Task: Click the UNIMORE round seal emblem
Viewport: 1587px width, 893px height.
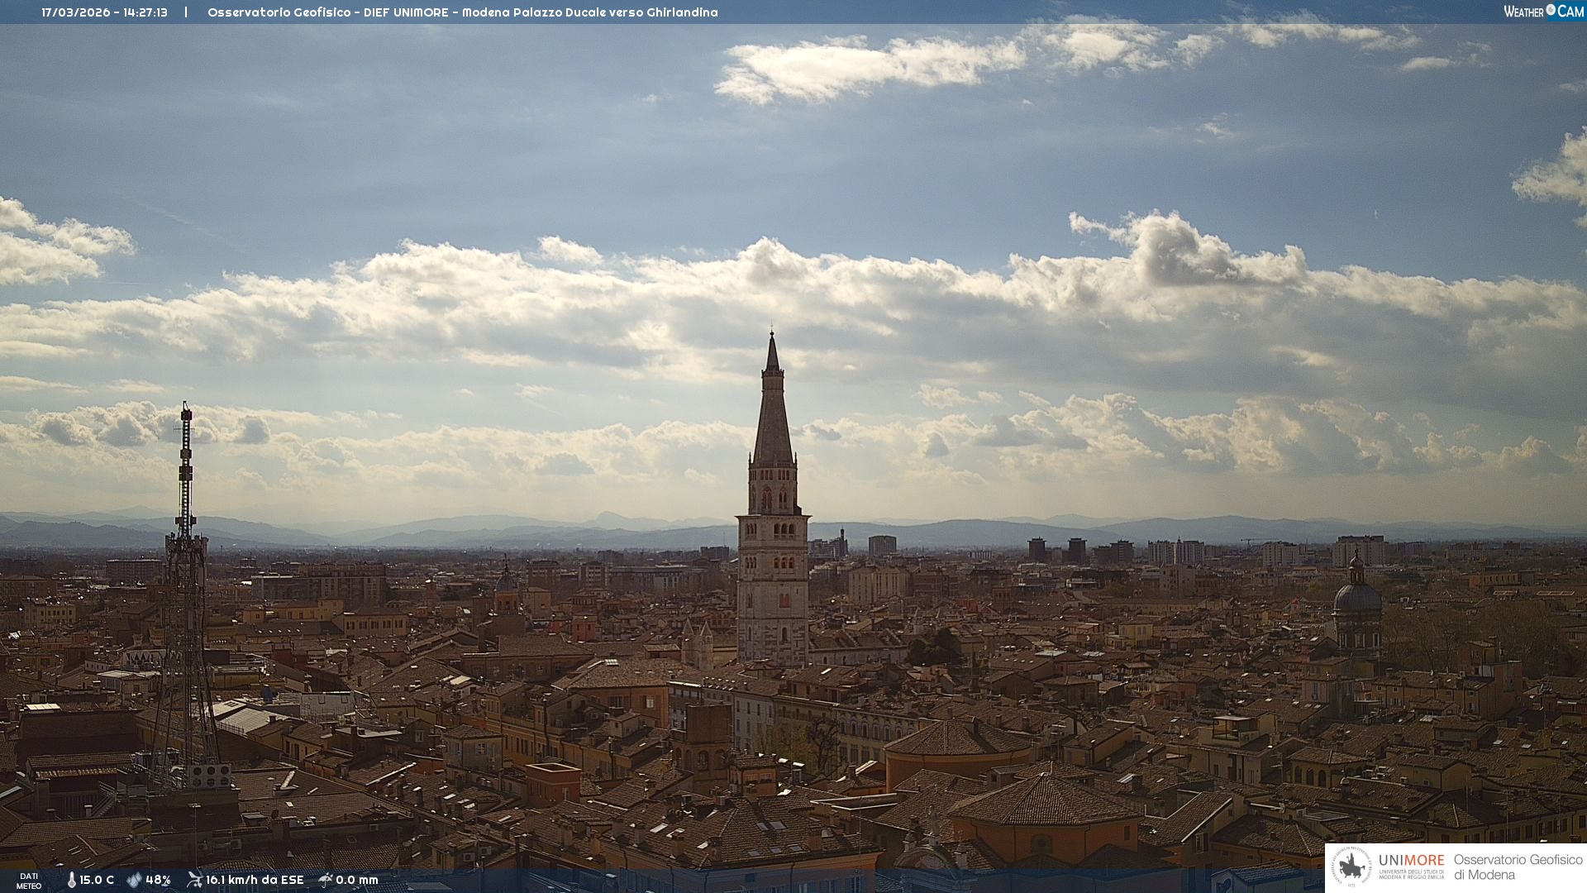Action: (1352, 867)
